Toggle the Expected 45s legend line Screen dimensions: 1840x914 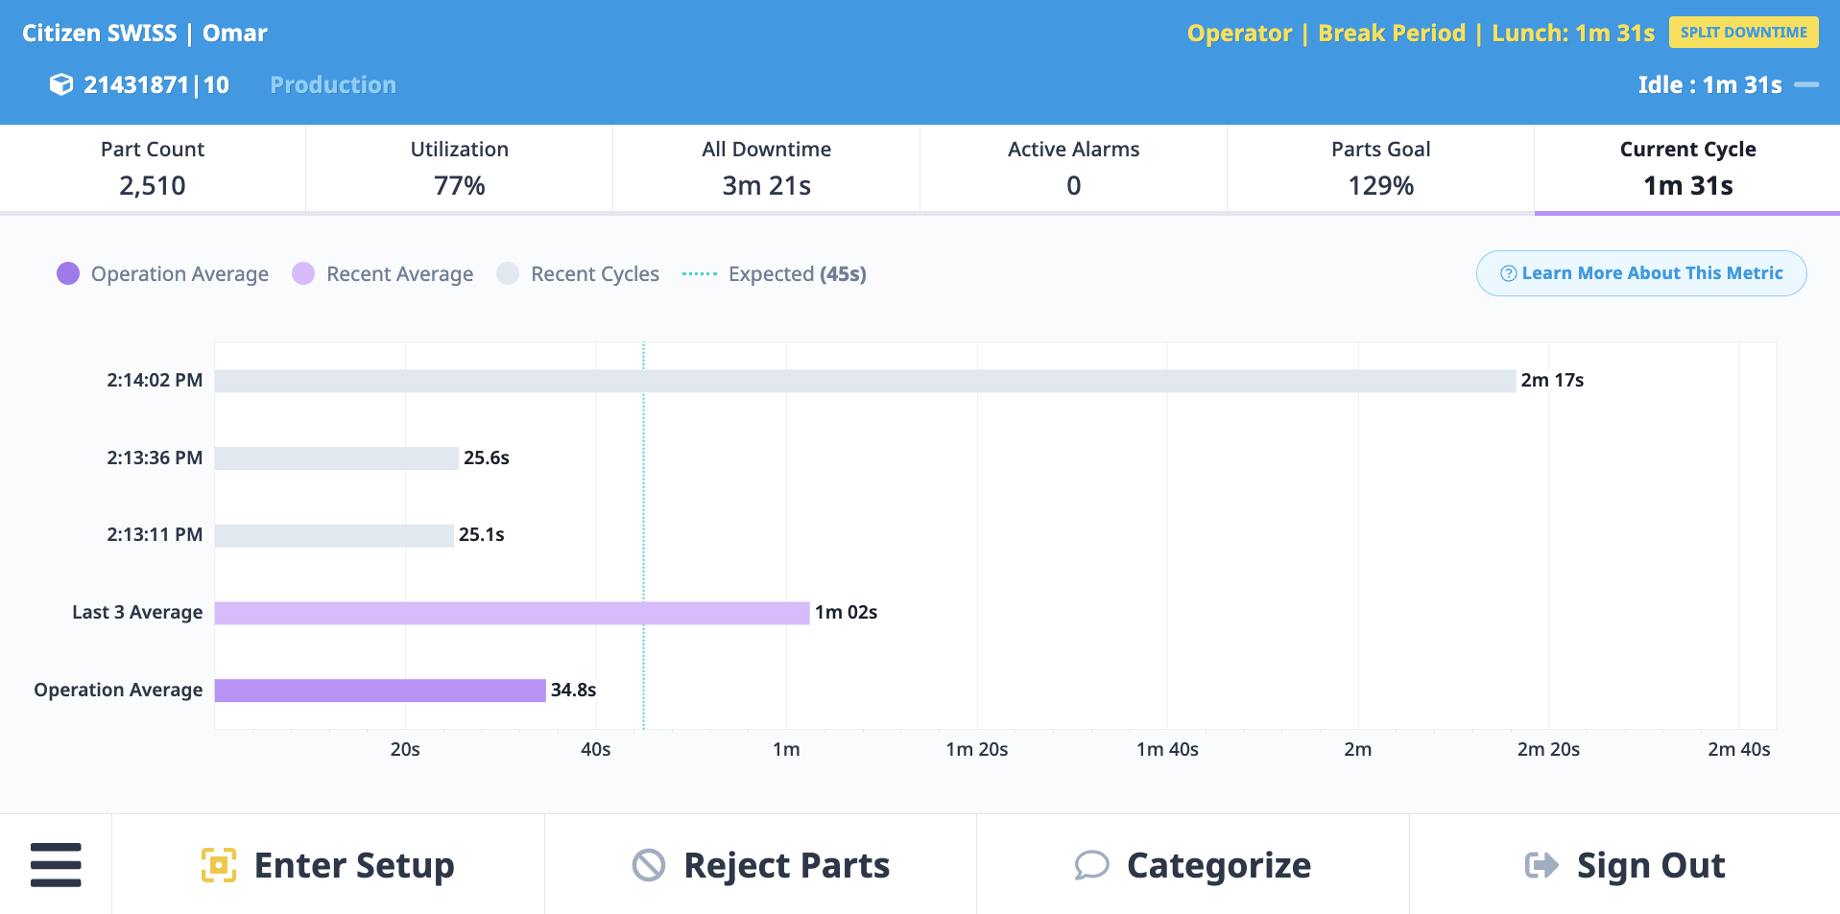[x=700, y=274]
